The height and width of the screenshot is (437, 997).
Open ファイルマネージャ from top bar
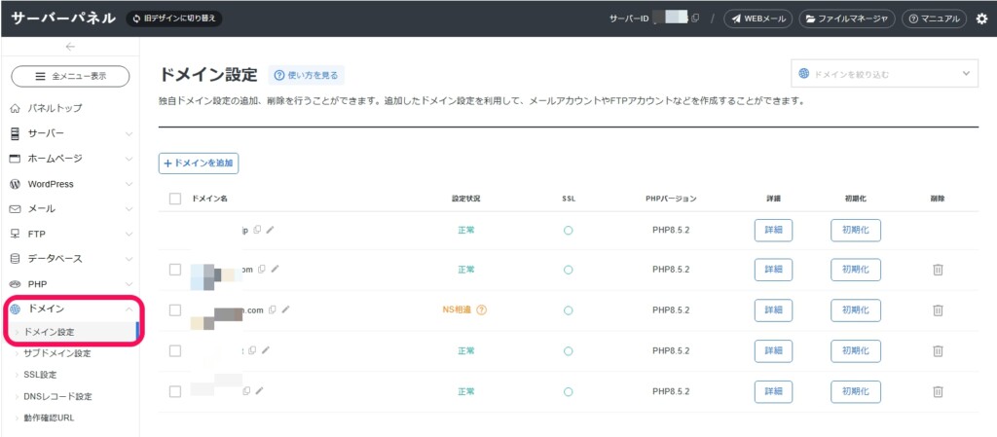tap(847, 18)
